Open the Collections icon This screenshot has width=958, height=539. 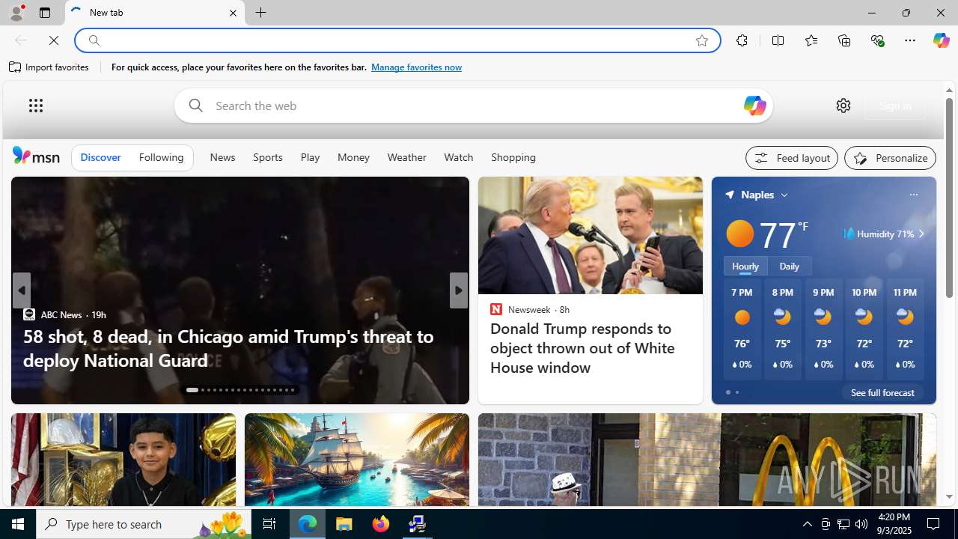[x=844, y=40]
